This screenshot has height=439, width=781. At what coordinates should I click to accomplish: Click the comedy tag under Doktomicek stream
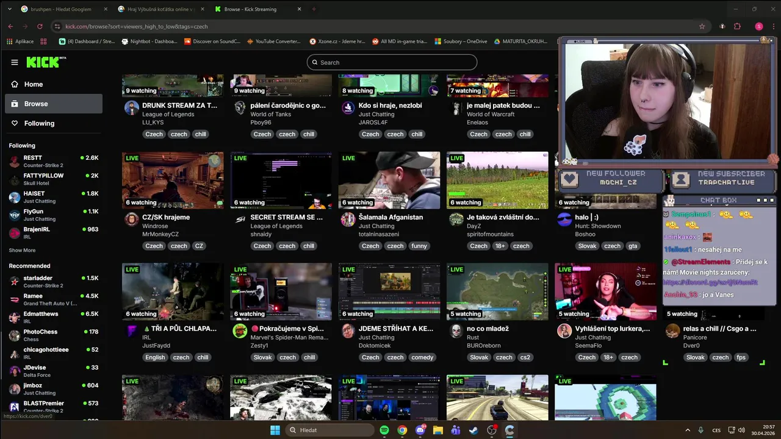coord(422,358)
